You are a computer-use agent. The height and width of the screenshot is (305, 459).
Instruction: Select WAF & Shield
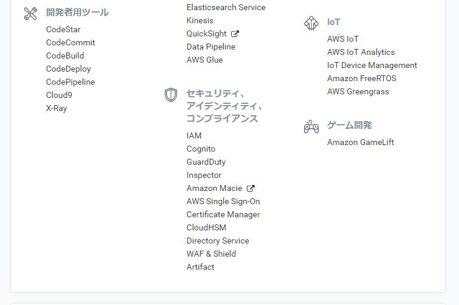(x=211, y=254)
